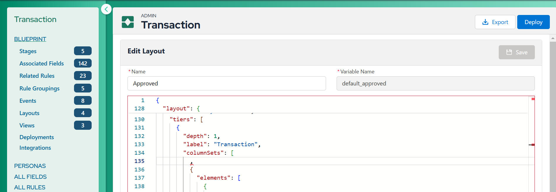Open Integrations in the sidebar
Viewport: 556px width, 192px height.
pos(35,148)
